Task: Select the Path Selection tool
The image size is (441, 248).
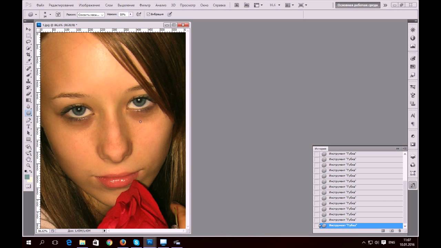Action: 29,133
